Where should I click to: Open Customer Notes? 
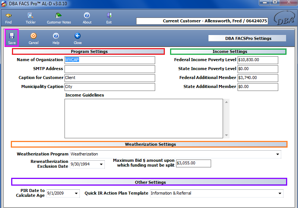tap(59, 18)
